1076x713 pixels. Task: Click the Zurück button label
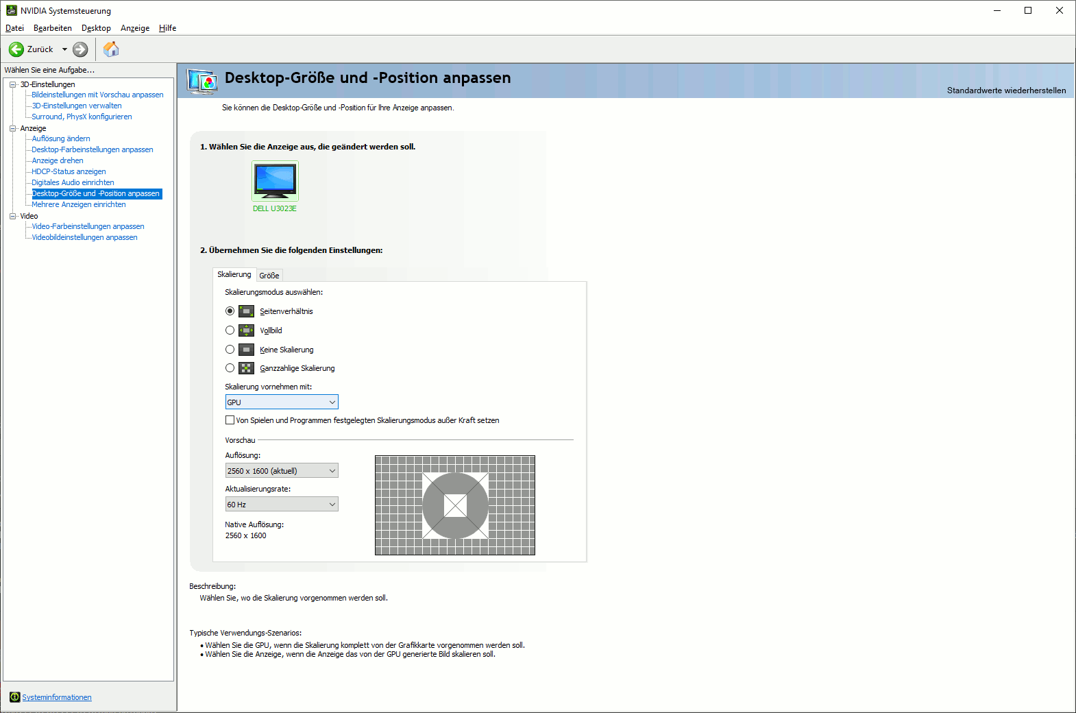pos(40,49)
